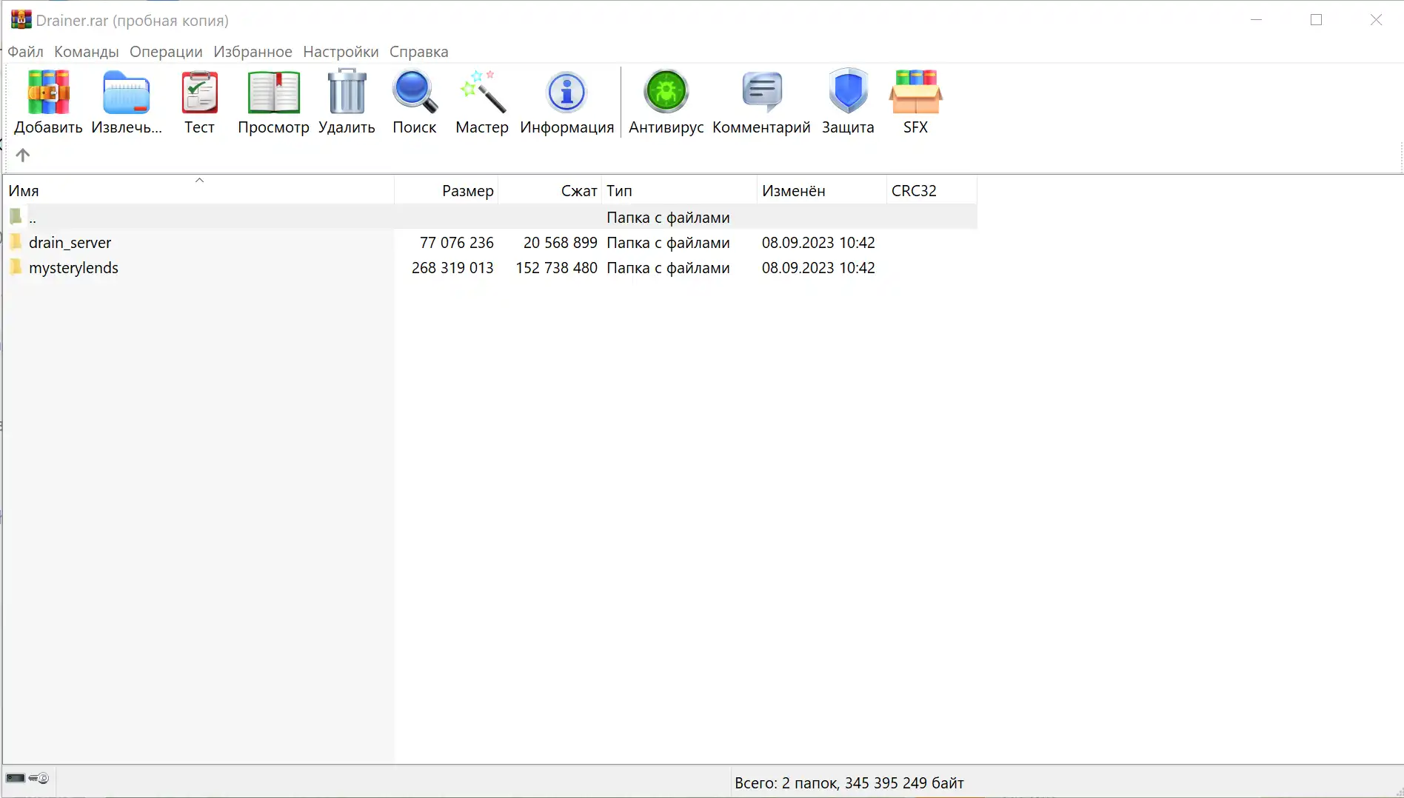1404x798 pixels.
Task: Click the mysterylends folder icon
Action: 16,267
